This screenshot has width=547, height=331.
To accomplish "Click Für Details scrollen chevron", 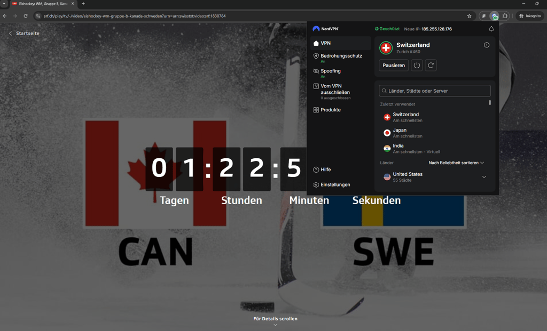I will click(x=275, y=325).
